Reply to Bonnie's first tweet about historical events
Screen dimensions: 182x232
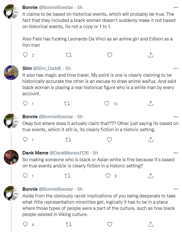click(x=25, y=55)
